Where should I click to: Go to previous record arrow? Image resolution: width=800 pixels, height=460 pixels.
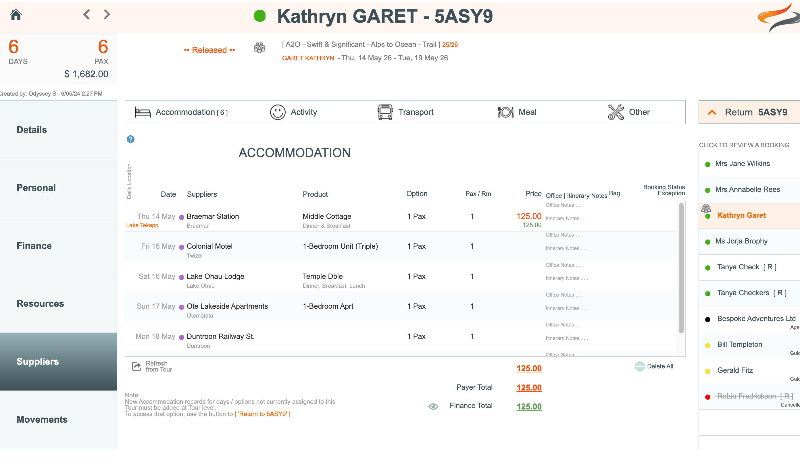[x=86, y=15]
